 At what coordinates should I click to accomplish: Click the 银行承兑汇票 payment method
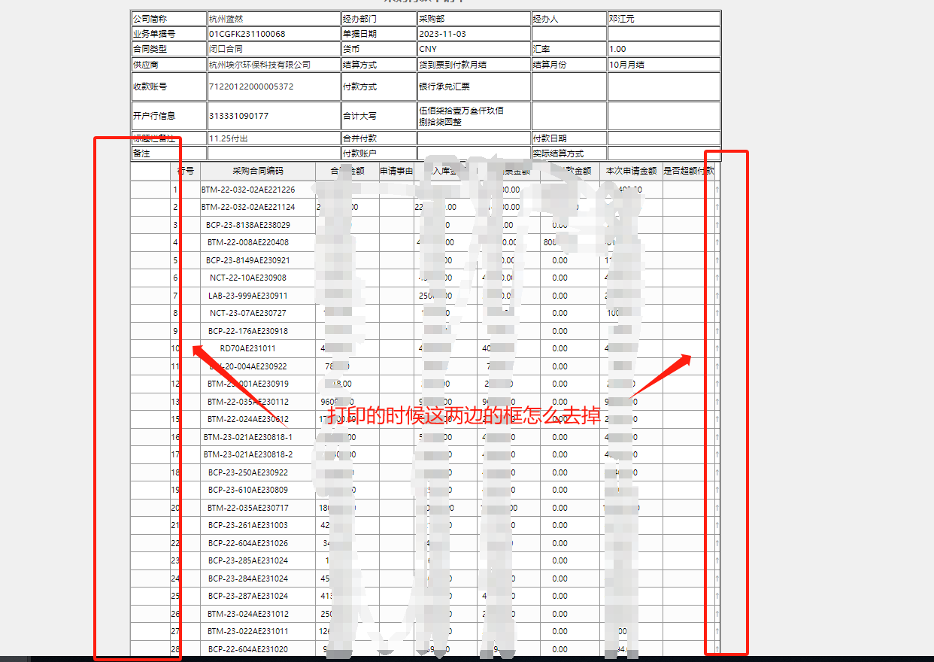(x=444, y=87)
